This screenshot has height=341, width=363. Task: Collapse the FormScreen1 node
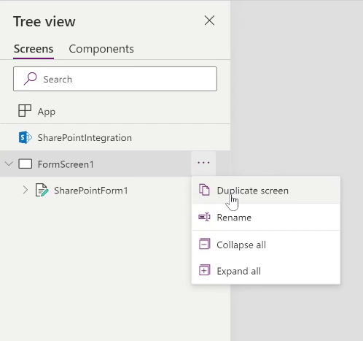click(x=9, y=164)
